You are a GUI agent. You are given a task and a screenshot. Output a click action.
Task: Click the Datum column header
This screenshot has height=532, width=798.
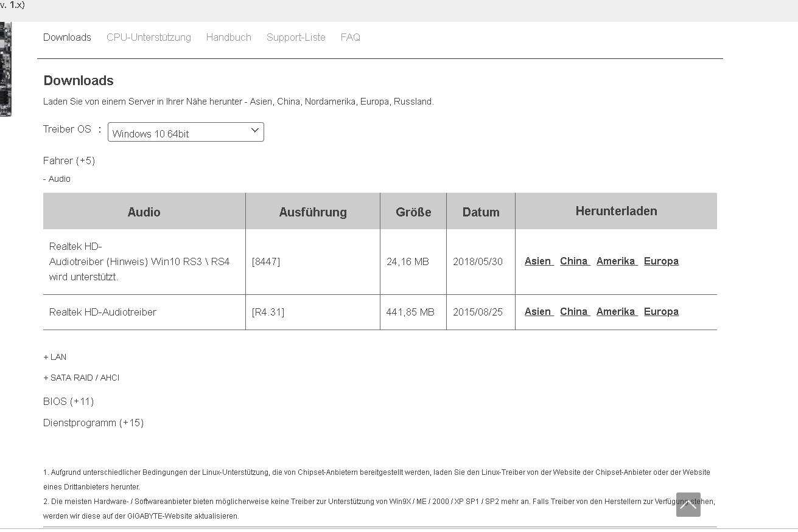coord(481,212)
